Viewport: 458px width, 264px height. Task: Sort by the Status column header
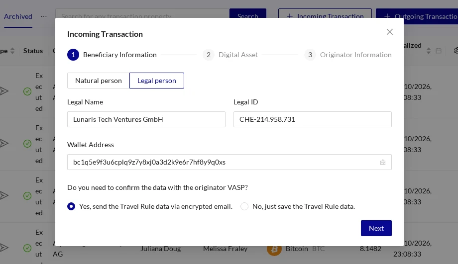pos(33,51)
